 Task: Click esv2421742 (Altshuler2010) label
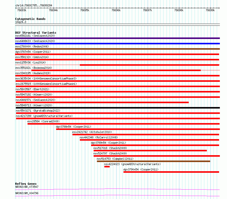(x=92, y=132)
